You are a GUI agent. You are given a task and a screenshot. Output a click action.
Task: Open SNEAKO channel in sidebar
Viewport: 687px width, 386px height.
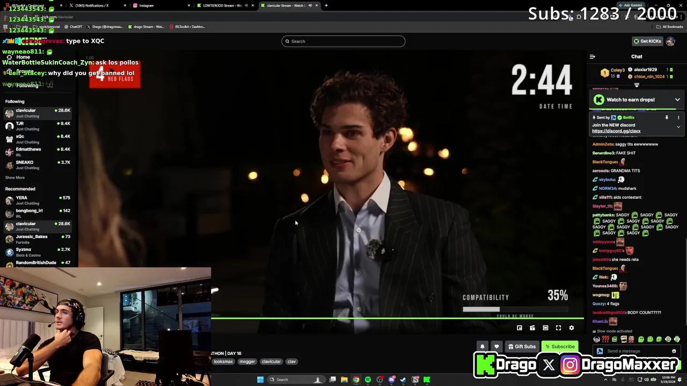(38, 165)
